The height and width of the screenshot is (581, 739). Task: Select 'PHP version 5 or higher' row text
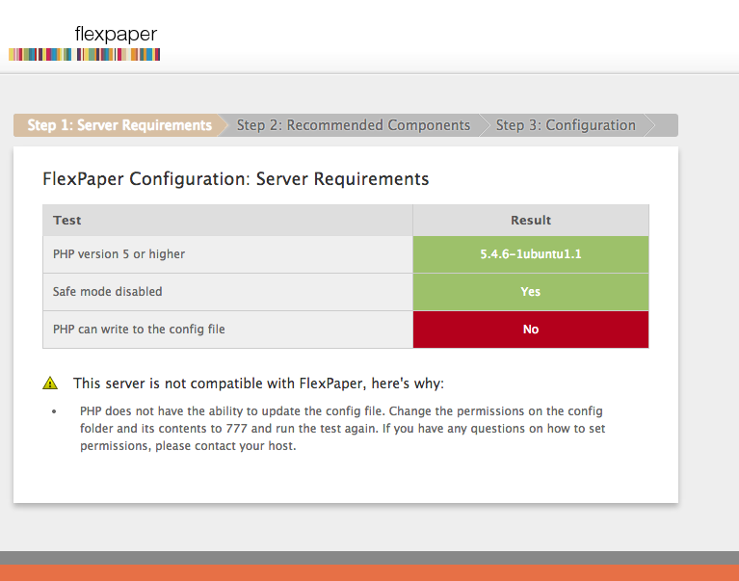(119, 254)
